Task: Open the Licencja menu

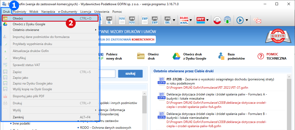Action: click(x=86, y=12)
